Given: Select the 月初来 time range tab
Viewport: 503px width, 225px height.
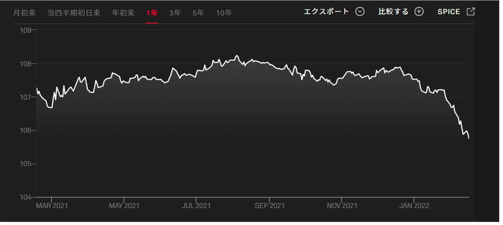Looking at the screenshot, I should pos(24,12).
